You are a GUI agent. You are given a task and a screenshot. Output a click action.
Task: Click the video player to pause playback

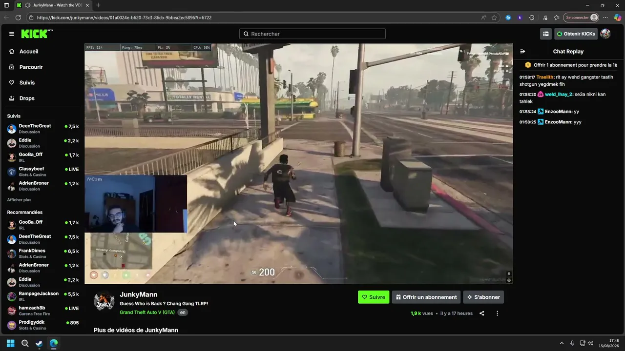299,164
